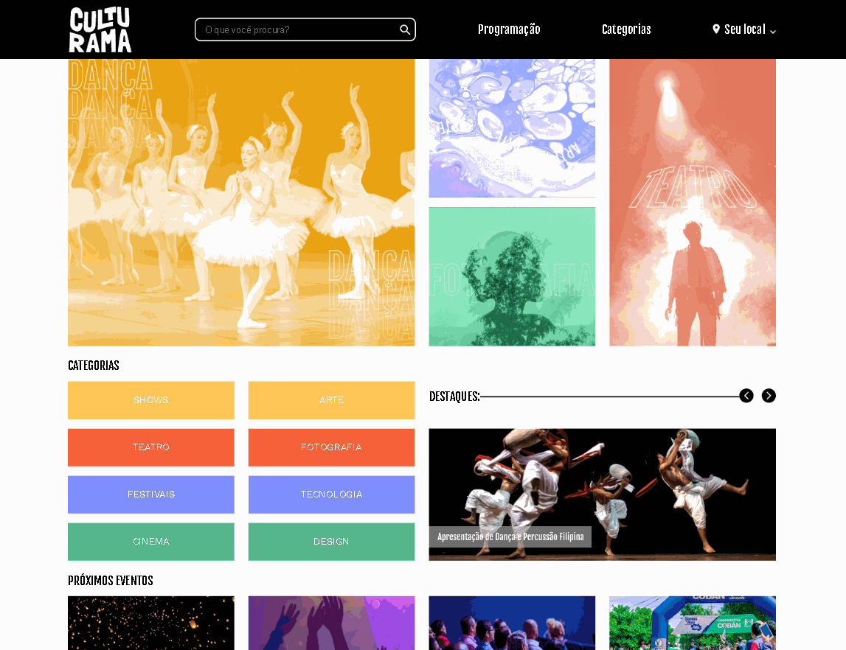The image size is (846, 650).
Task: Open the orange Teatro banner
Action: pos(693,202)
